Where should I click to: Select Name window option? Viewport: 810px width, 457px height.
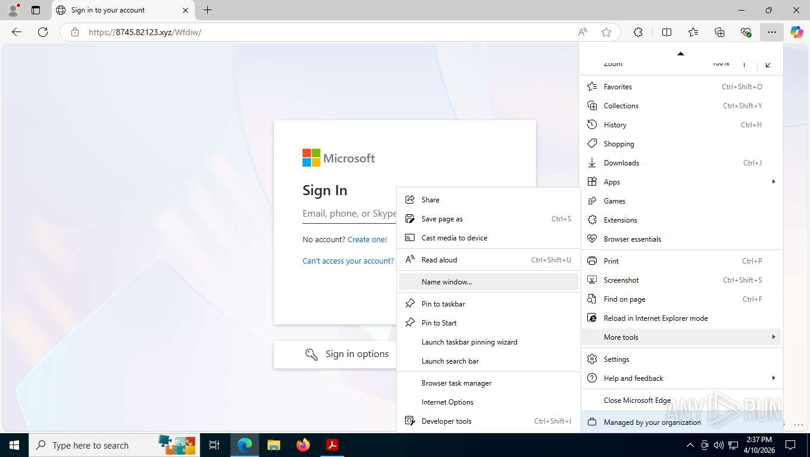488,282
